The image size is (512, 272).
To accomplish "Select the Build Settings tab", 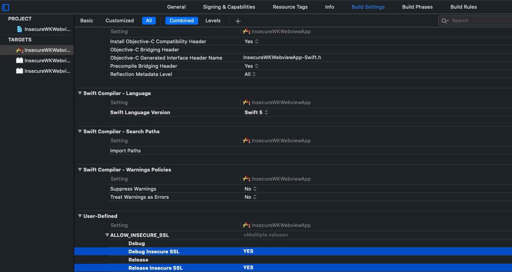I will pyautogui.click(x=368, y=7).
